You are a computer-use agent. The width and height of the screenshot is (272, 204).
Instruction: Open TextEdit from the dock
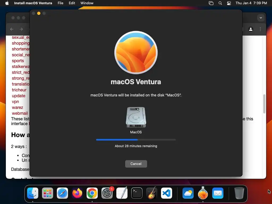click(x=122, y=193)
